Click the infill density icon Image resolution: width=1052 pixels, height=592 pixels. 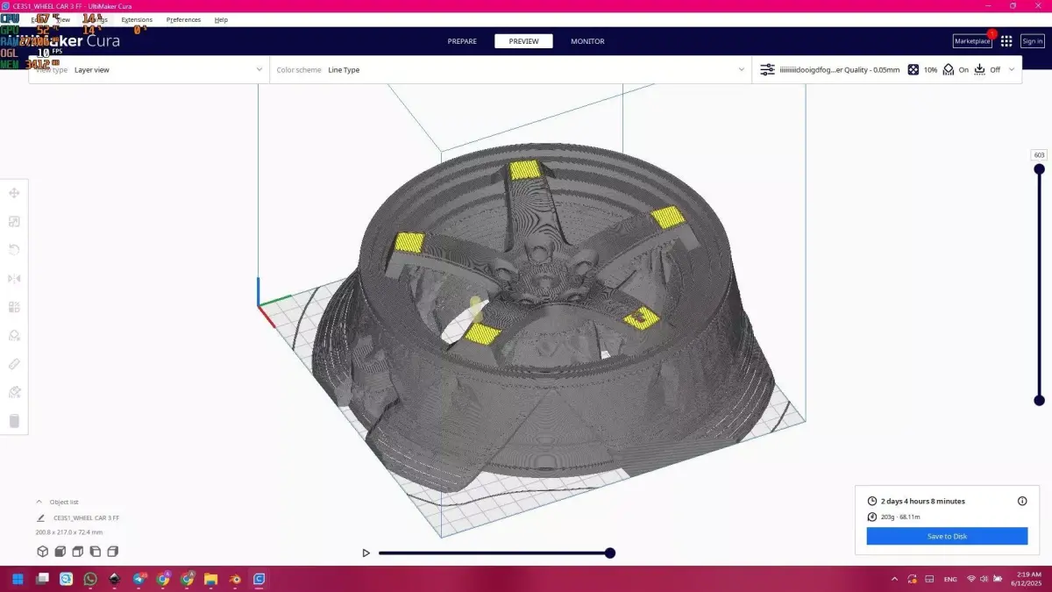[913, 69]
